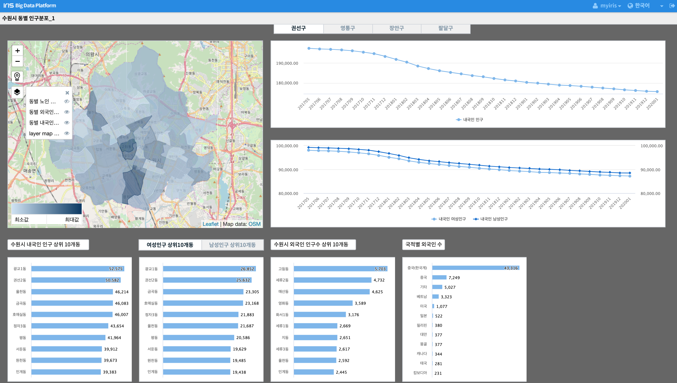
Task: Click the 최대값 legend label
Action: pos(72,219)
